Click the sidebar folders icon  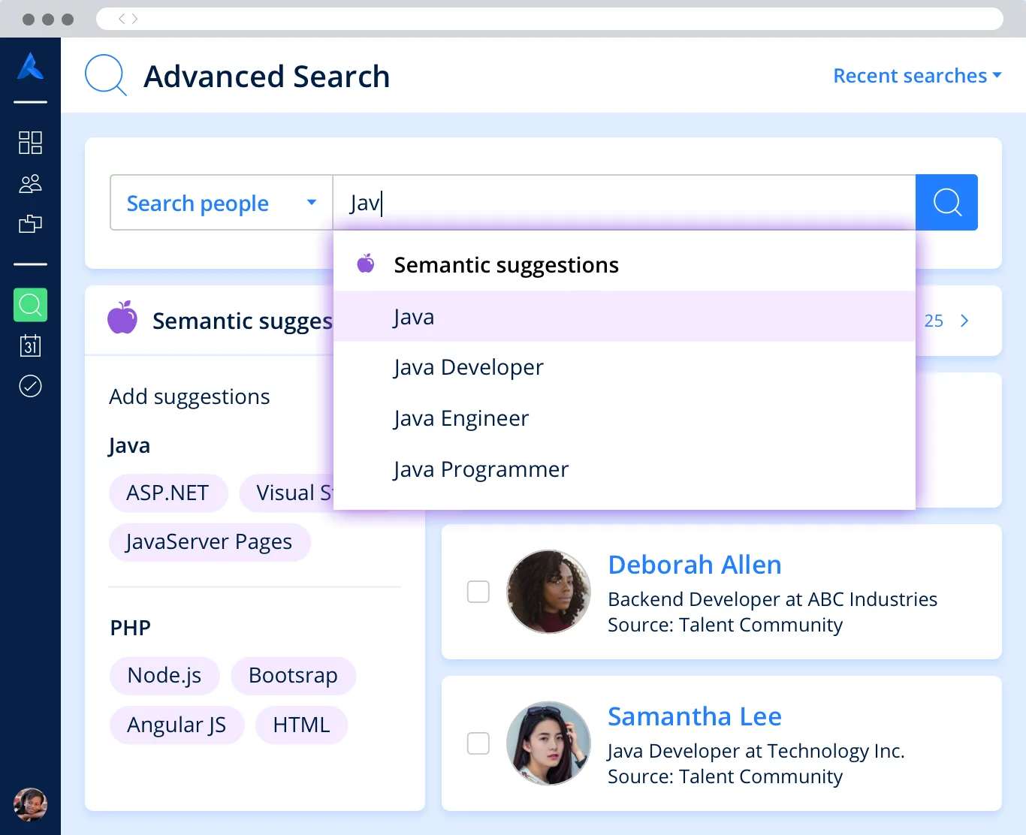[30, 224]
